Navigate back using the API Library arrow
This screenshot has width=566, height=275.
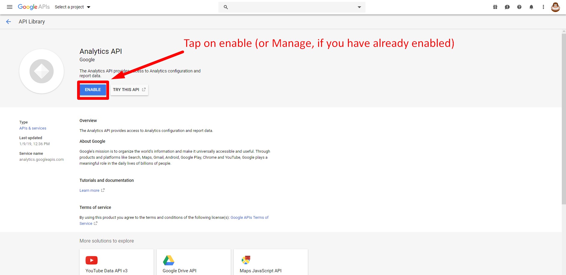[8, 21]
